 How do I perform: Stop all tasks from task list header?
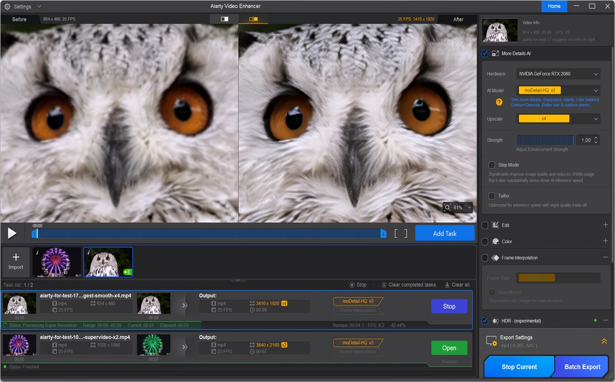tap(358, 285)
